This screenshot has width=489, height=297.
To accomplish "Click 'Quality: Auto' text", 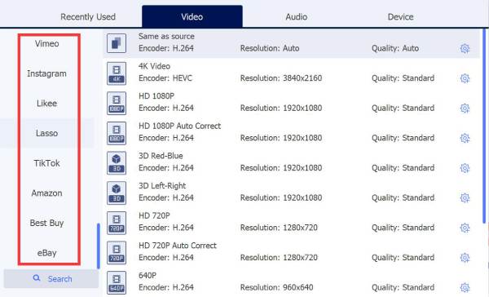I will pos(395,48).
